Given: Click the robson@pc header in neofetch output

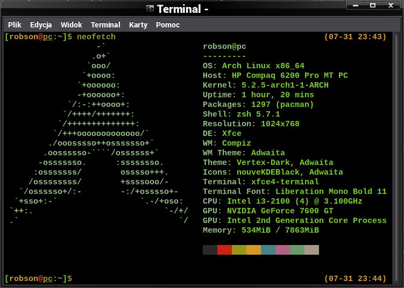Looking at the screenshot, I should [x=224, y=46].
